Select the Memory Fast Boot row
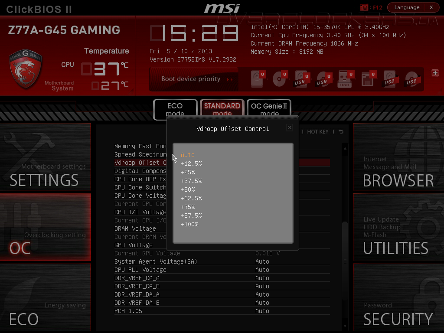The height and width of the screenshot is (333, 444). tap(140, 147)
